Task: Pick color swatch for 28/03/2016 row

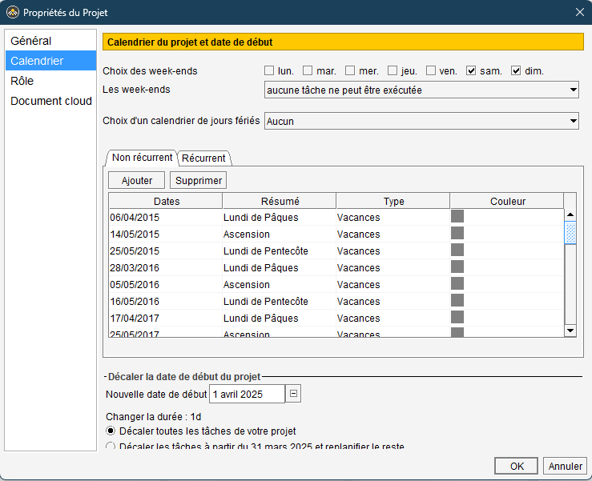Action: tap(457, 267)
